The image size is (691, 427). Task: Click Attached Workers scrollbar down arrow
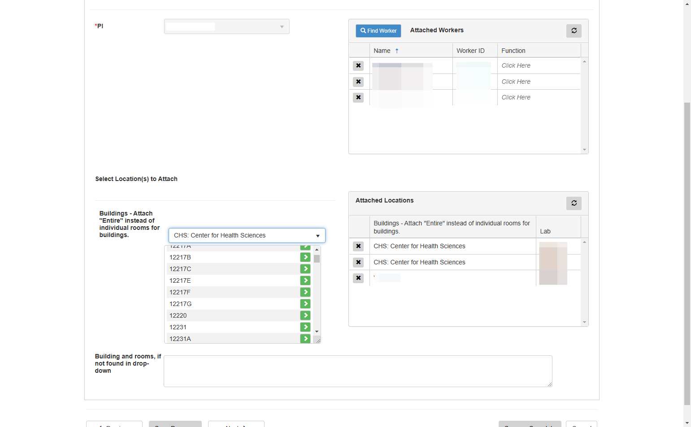tap(584, 150)
